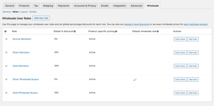Click help icon left of Role header

point(6,31)
